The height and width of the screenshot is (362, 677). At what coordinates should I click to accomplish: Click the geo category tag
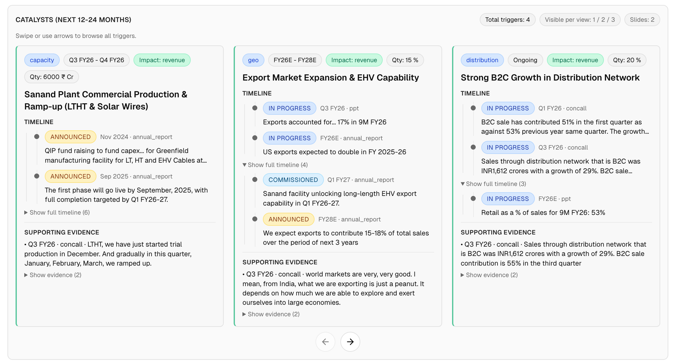pyautogui.click(x=253, y=60)
